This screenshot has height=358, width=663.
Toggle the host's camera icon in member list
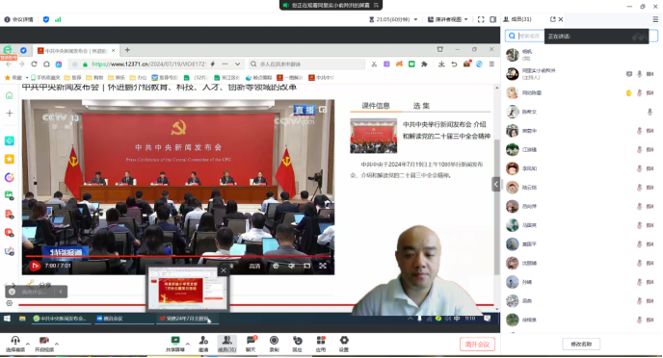650,74
